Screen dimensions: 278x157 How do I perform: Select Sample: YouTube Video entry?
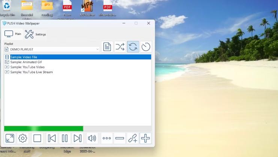pyautogui.click(x=78, y=67)
